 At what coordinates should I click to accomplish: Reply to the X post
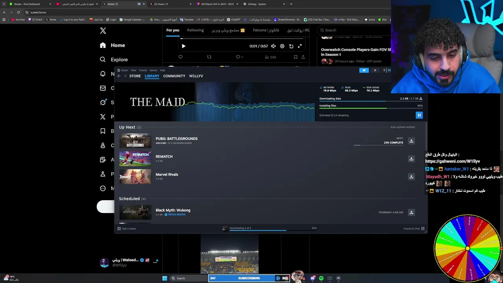[180, 57]
